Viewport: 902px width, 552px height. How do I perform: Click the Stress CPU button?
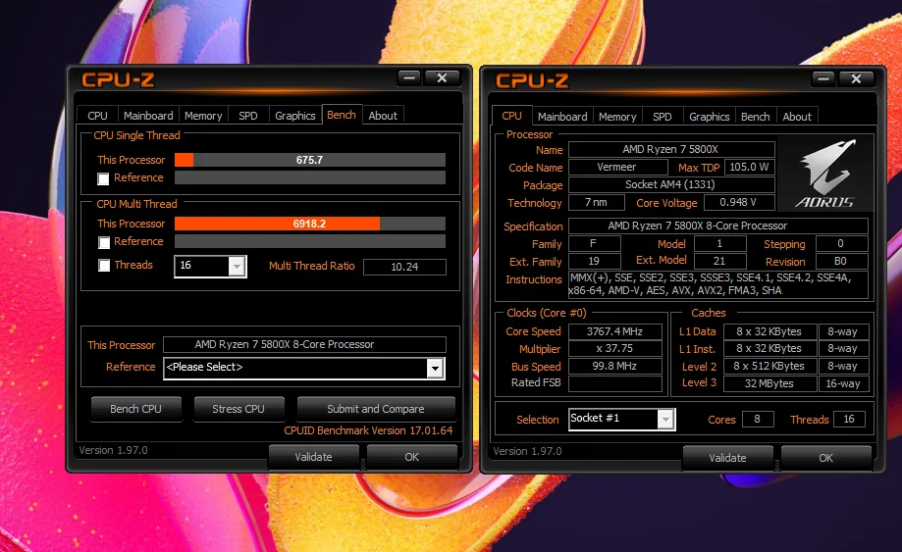239,409
